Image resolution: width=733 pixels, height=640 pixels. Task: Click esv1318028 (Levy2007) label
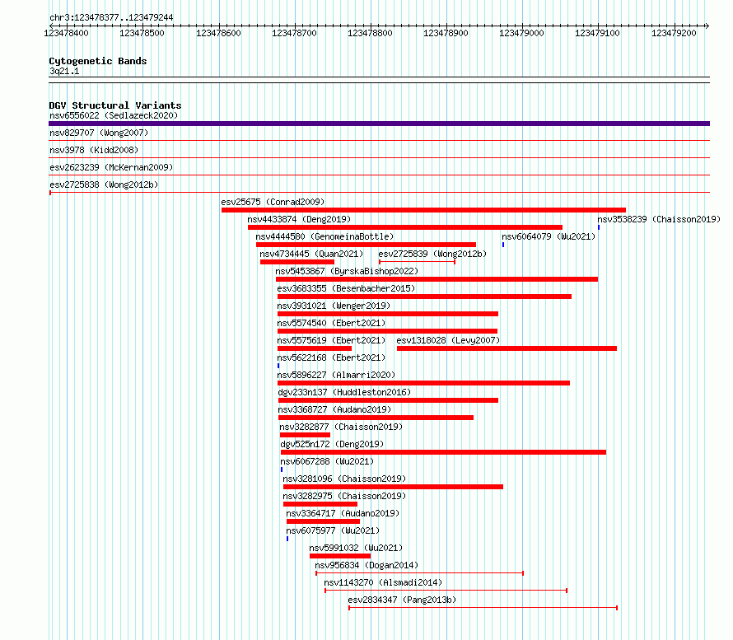tap(448, 340)
